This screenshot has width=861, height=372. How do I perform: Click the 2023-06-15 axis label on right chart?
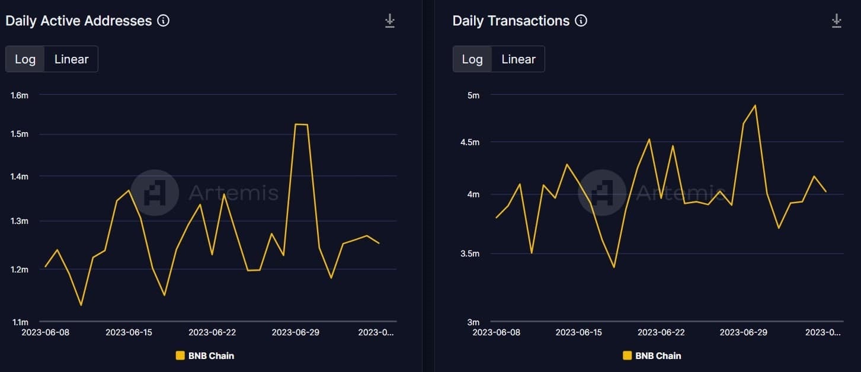[580, 332]
